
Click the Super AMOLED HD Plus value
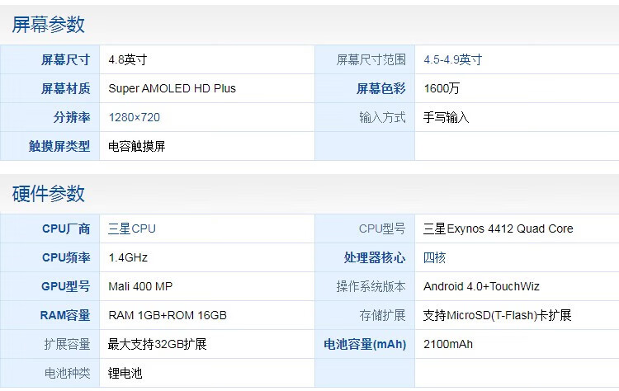coord(172,88)
